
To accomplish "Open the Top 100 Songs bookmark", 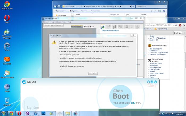I will tap(161, 29).
